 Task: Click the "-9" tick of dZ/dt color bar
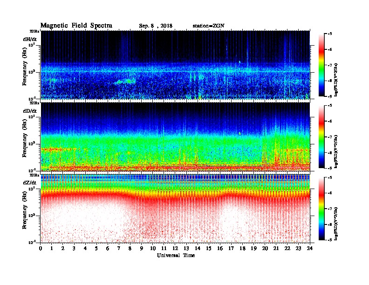point(330,240)
